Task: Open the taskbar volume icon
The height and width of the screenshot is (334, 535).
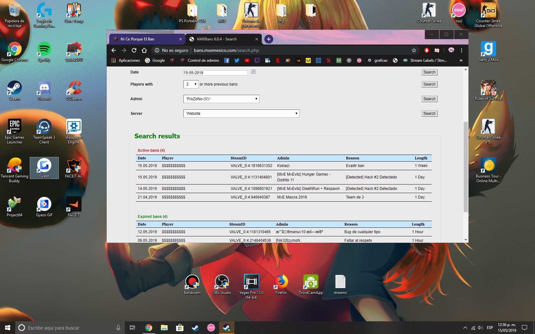Action: click(x=480, y=328)
